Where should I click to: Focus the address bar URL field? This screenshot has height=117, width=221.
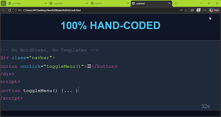tap(101, 10)
